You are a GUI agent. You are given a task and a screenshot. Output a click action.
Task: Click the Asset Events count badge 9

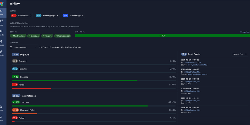[x=184, y=54]
